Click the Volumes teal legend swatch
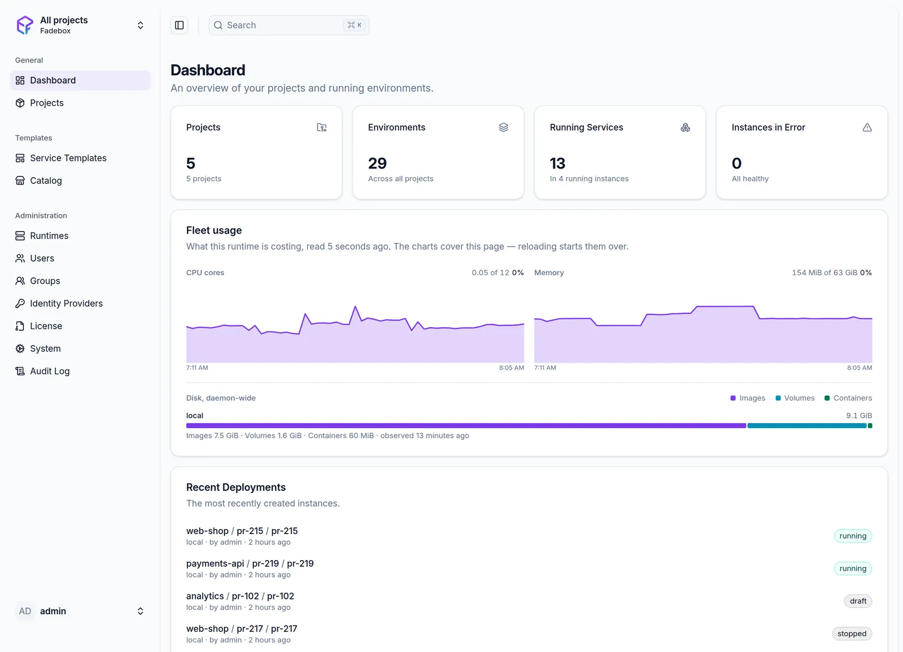This screenshot has height=652, width=903. pyautogui.click(x=778, y=398)
